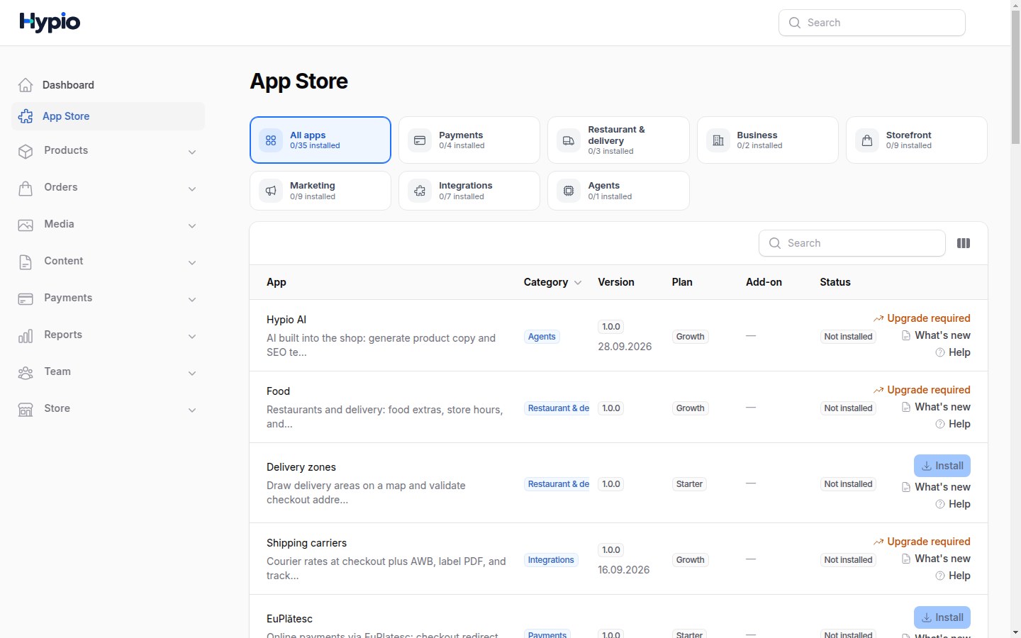Viewport: 1021px width, 638px height.
Task: Focus the app table Search field
Action: [x=852, y=243]
